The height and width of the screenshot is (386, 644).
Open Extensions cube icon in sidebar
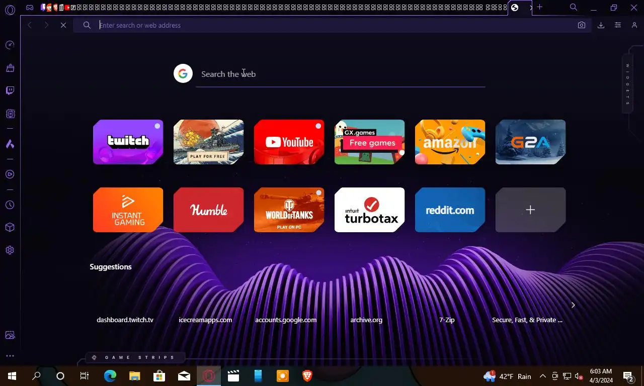coord(10,227)
